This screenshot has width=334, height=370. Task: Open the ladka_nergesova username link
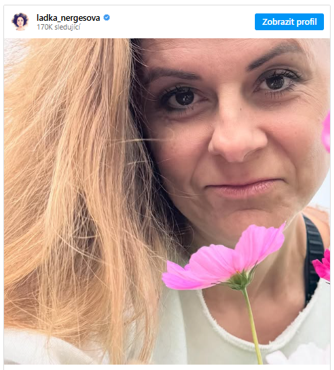tap(68, 17)
